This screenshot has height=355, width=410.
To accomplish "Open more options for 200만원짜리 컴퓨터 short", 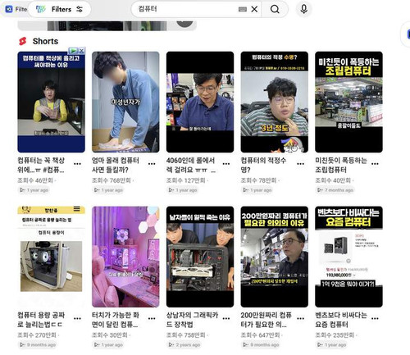I will (x=300, y=318).
